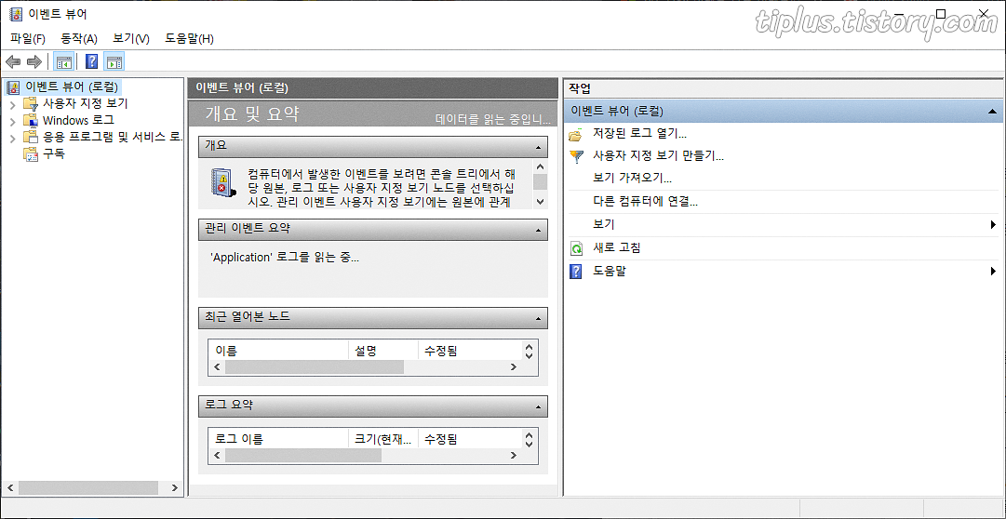Click the 도움말 question mark icon in actions

pos(575,272)
